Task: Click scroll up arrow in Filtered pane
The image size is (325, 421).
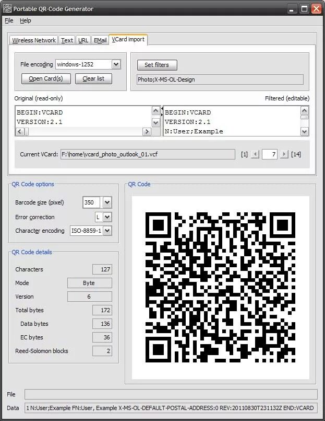Action: (x=305, y=111)
